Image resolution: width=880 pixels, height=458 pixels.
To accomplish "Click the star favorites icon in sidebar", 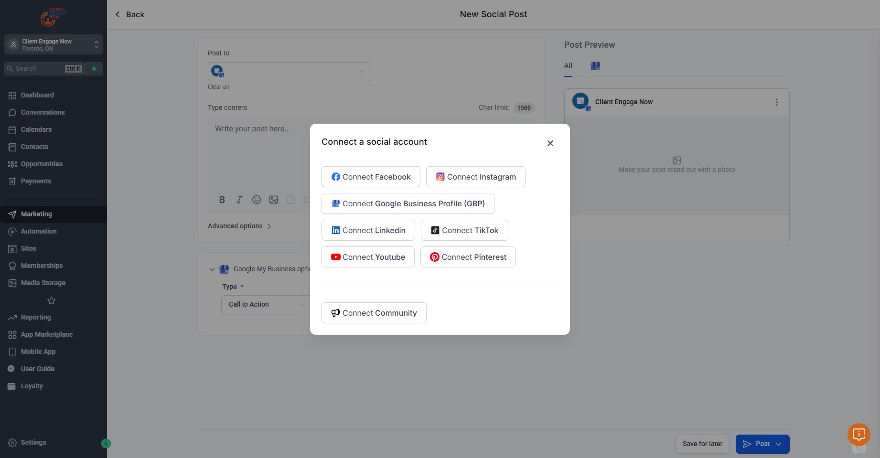I will [52, 300].
